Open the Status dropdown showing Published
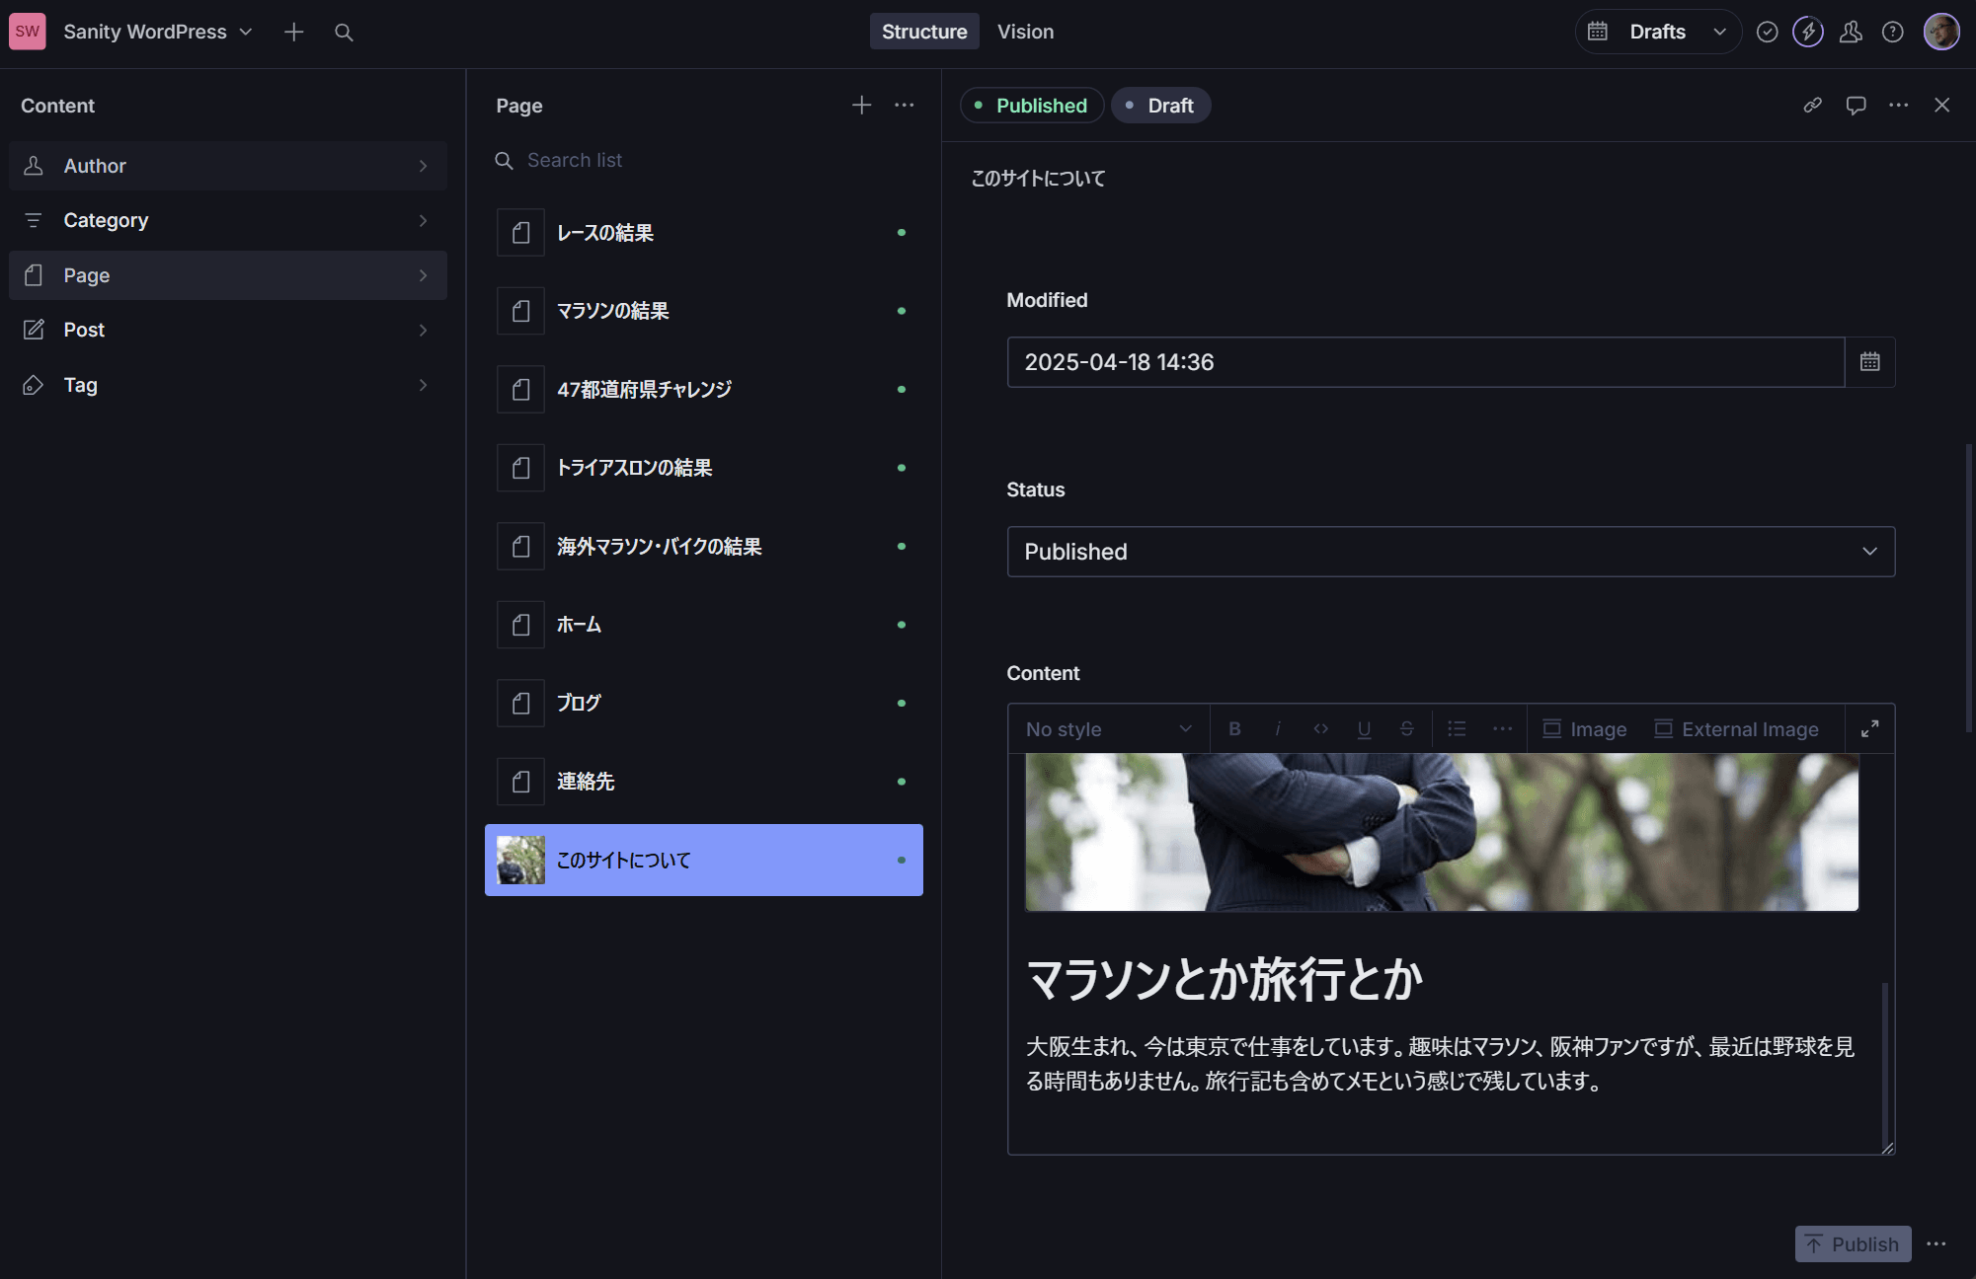Image resolution: width=1976 pixels, height=1279 pixels. tap(1450, 552)
